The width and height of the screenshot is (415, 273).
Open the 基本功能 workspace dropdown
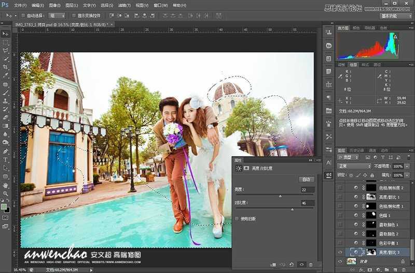[x=396, y=16]
